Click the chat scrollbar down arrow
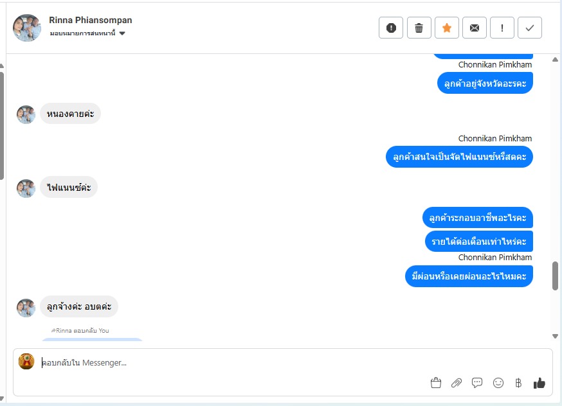The width and height of the screenshot is (562, 406). click(x=555, y=336)
